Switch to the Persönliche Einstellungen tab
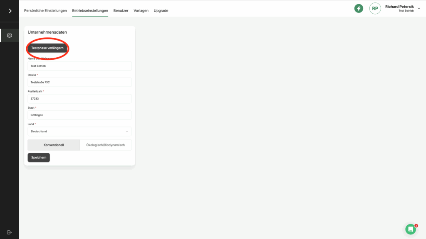This screenshot has height=239, width=426. (x=45, y=11)
